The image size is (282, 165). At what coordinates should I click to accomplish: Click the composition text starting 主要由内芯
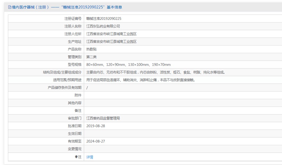[x=156, y=72]
